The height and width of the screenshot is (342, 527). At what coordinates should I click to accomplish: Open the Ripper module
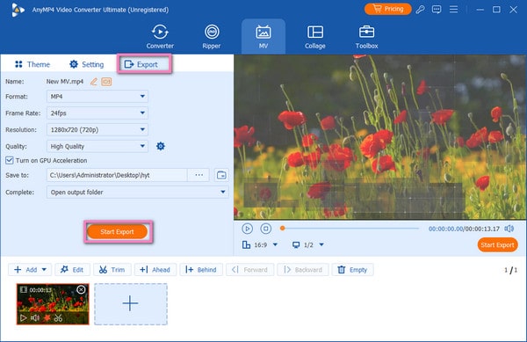pos(212,36)
